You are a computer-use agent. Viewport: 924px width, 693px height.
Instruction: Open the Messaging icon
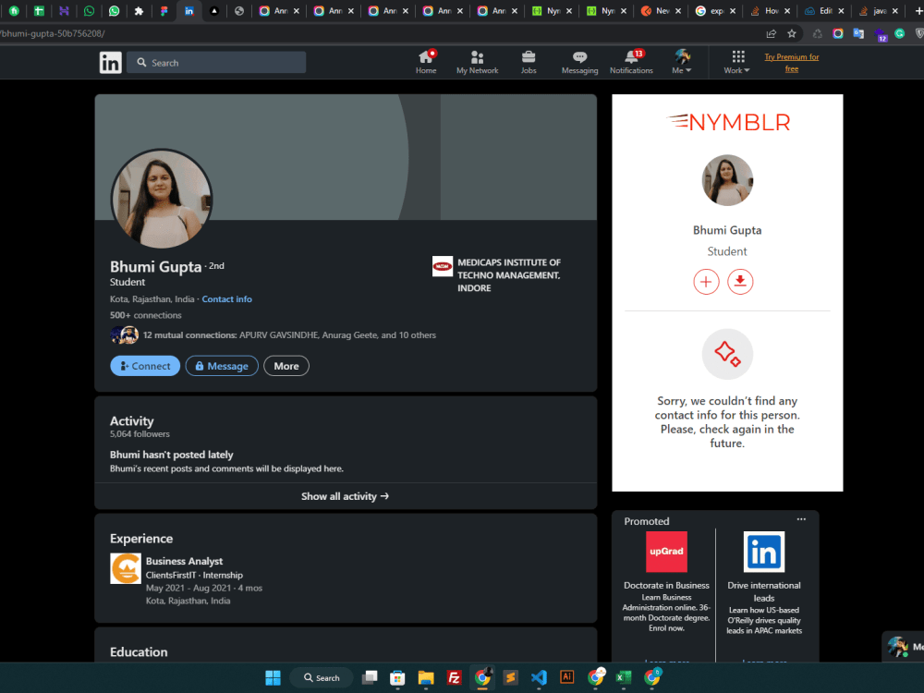click(x=580, y=62)
